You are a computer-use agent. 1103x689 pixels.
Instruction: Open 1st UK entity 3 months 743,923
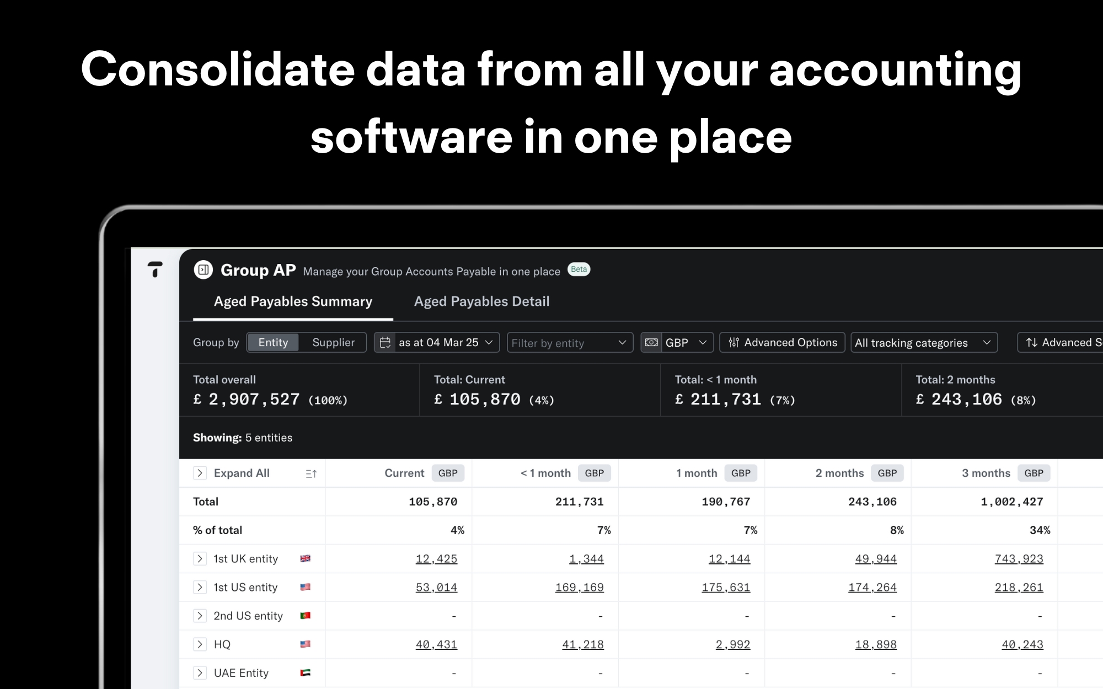click(x=1019, y=559)
